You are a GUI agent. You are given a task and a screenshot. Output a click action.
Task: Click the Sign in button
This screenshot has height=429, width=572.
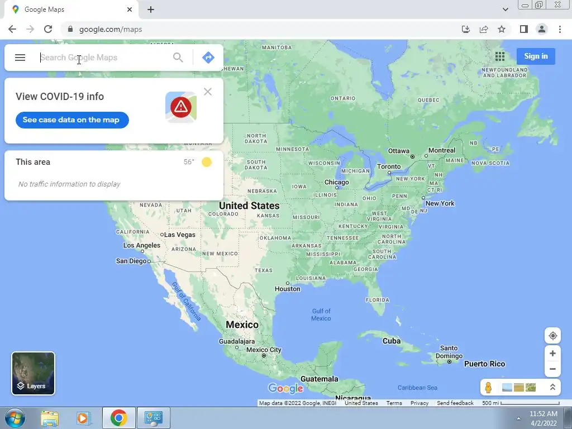tap(536, 56)
